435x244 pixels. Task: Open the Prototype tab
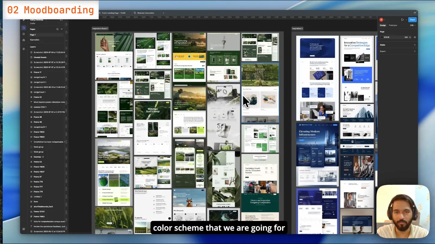393,25
